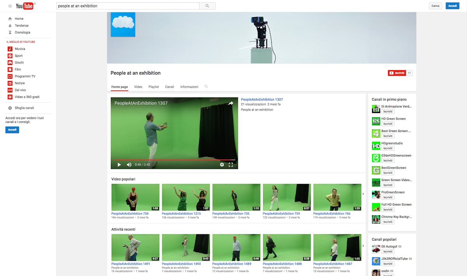Viewport: 467px width, 276px height.
Task: Expand next videos in Attività recenti row
Action: (363, 246)
